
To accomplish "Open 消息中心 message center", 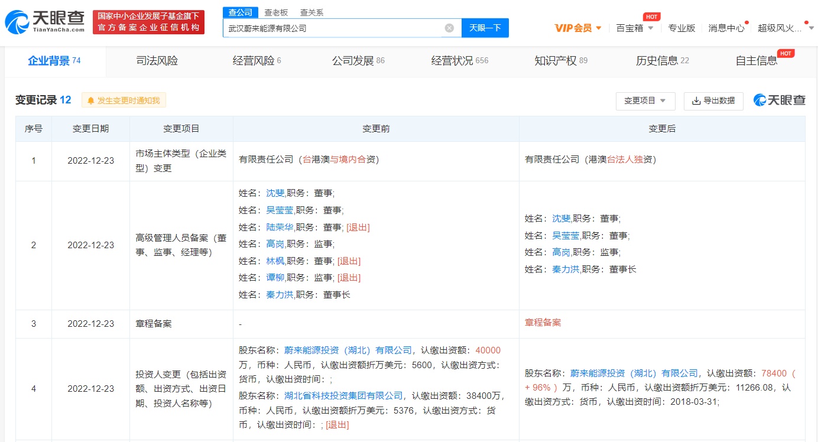I will coord(726,28).
